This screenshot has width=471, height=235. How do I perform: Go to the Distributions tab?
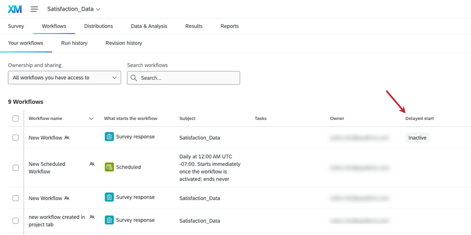(99, 26)
